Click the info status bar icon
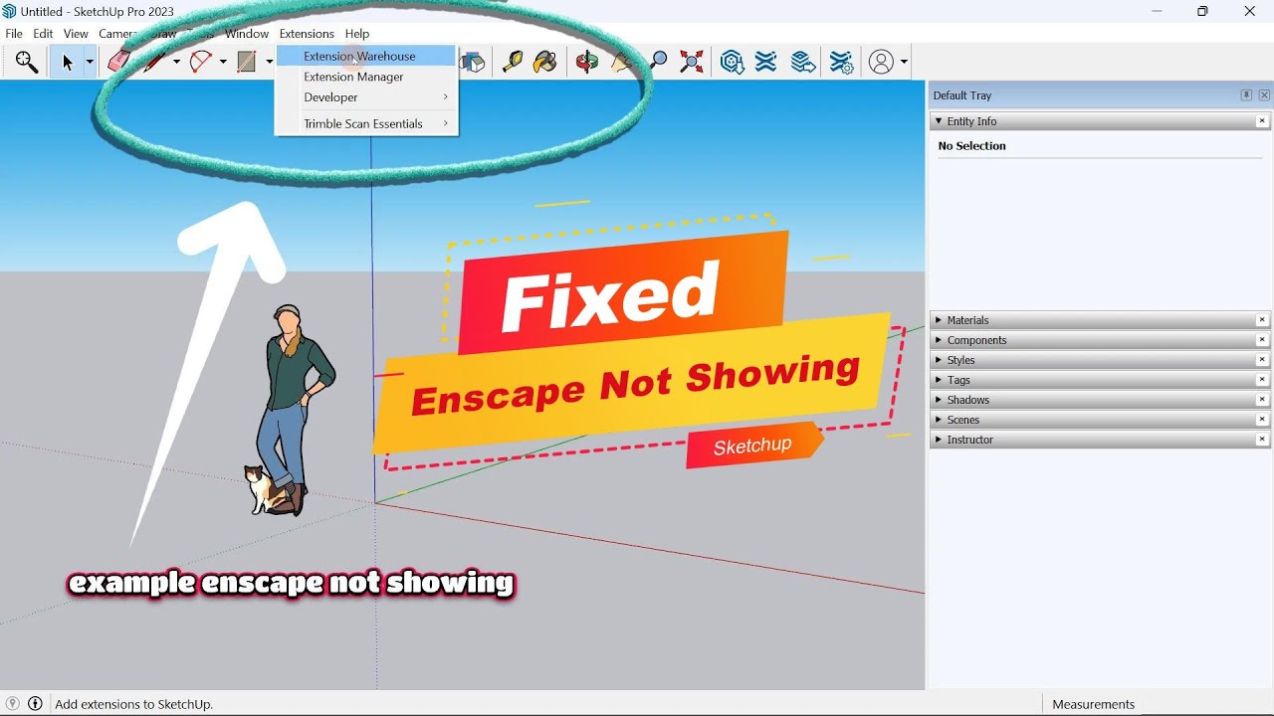1274x716 pixels. click(36, 704)
